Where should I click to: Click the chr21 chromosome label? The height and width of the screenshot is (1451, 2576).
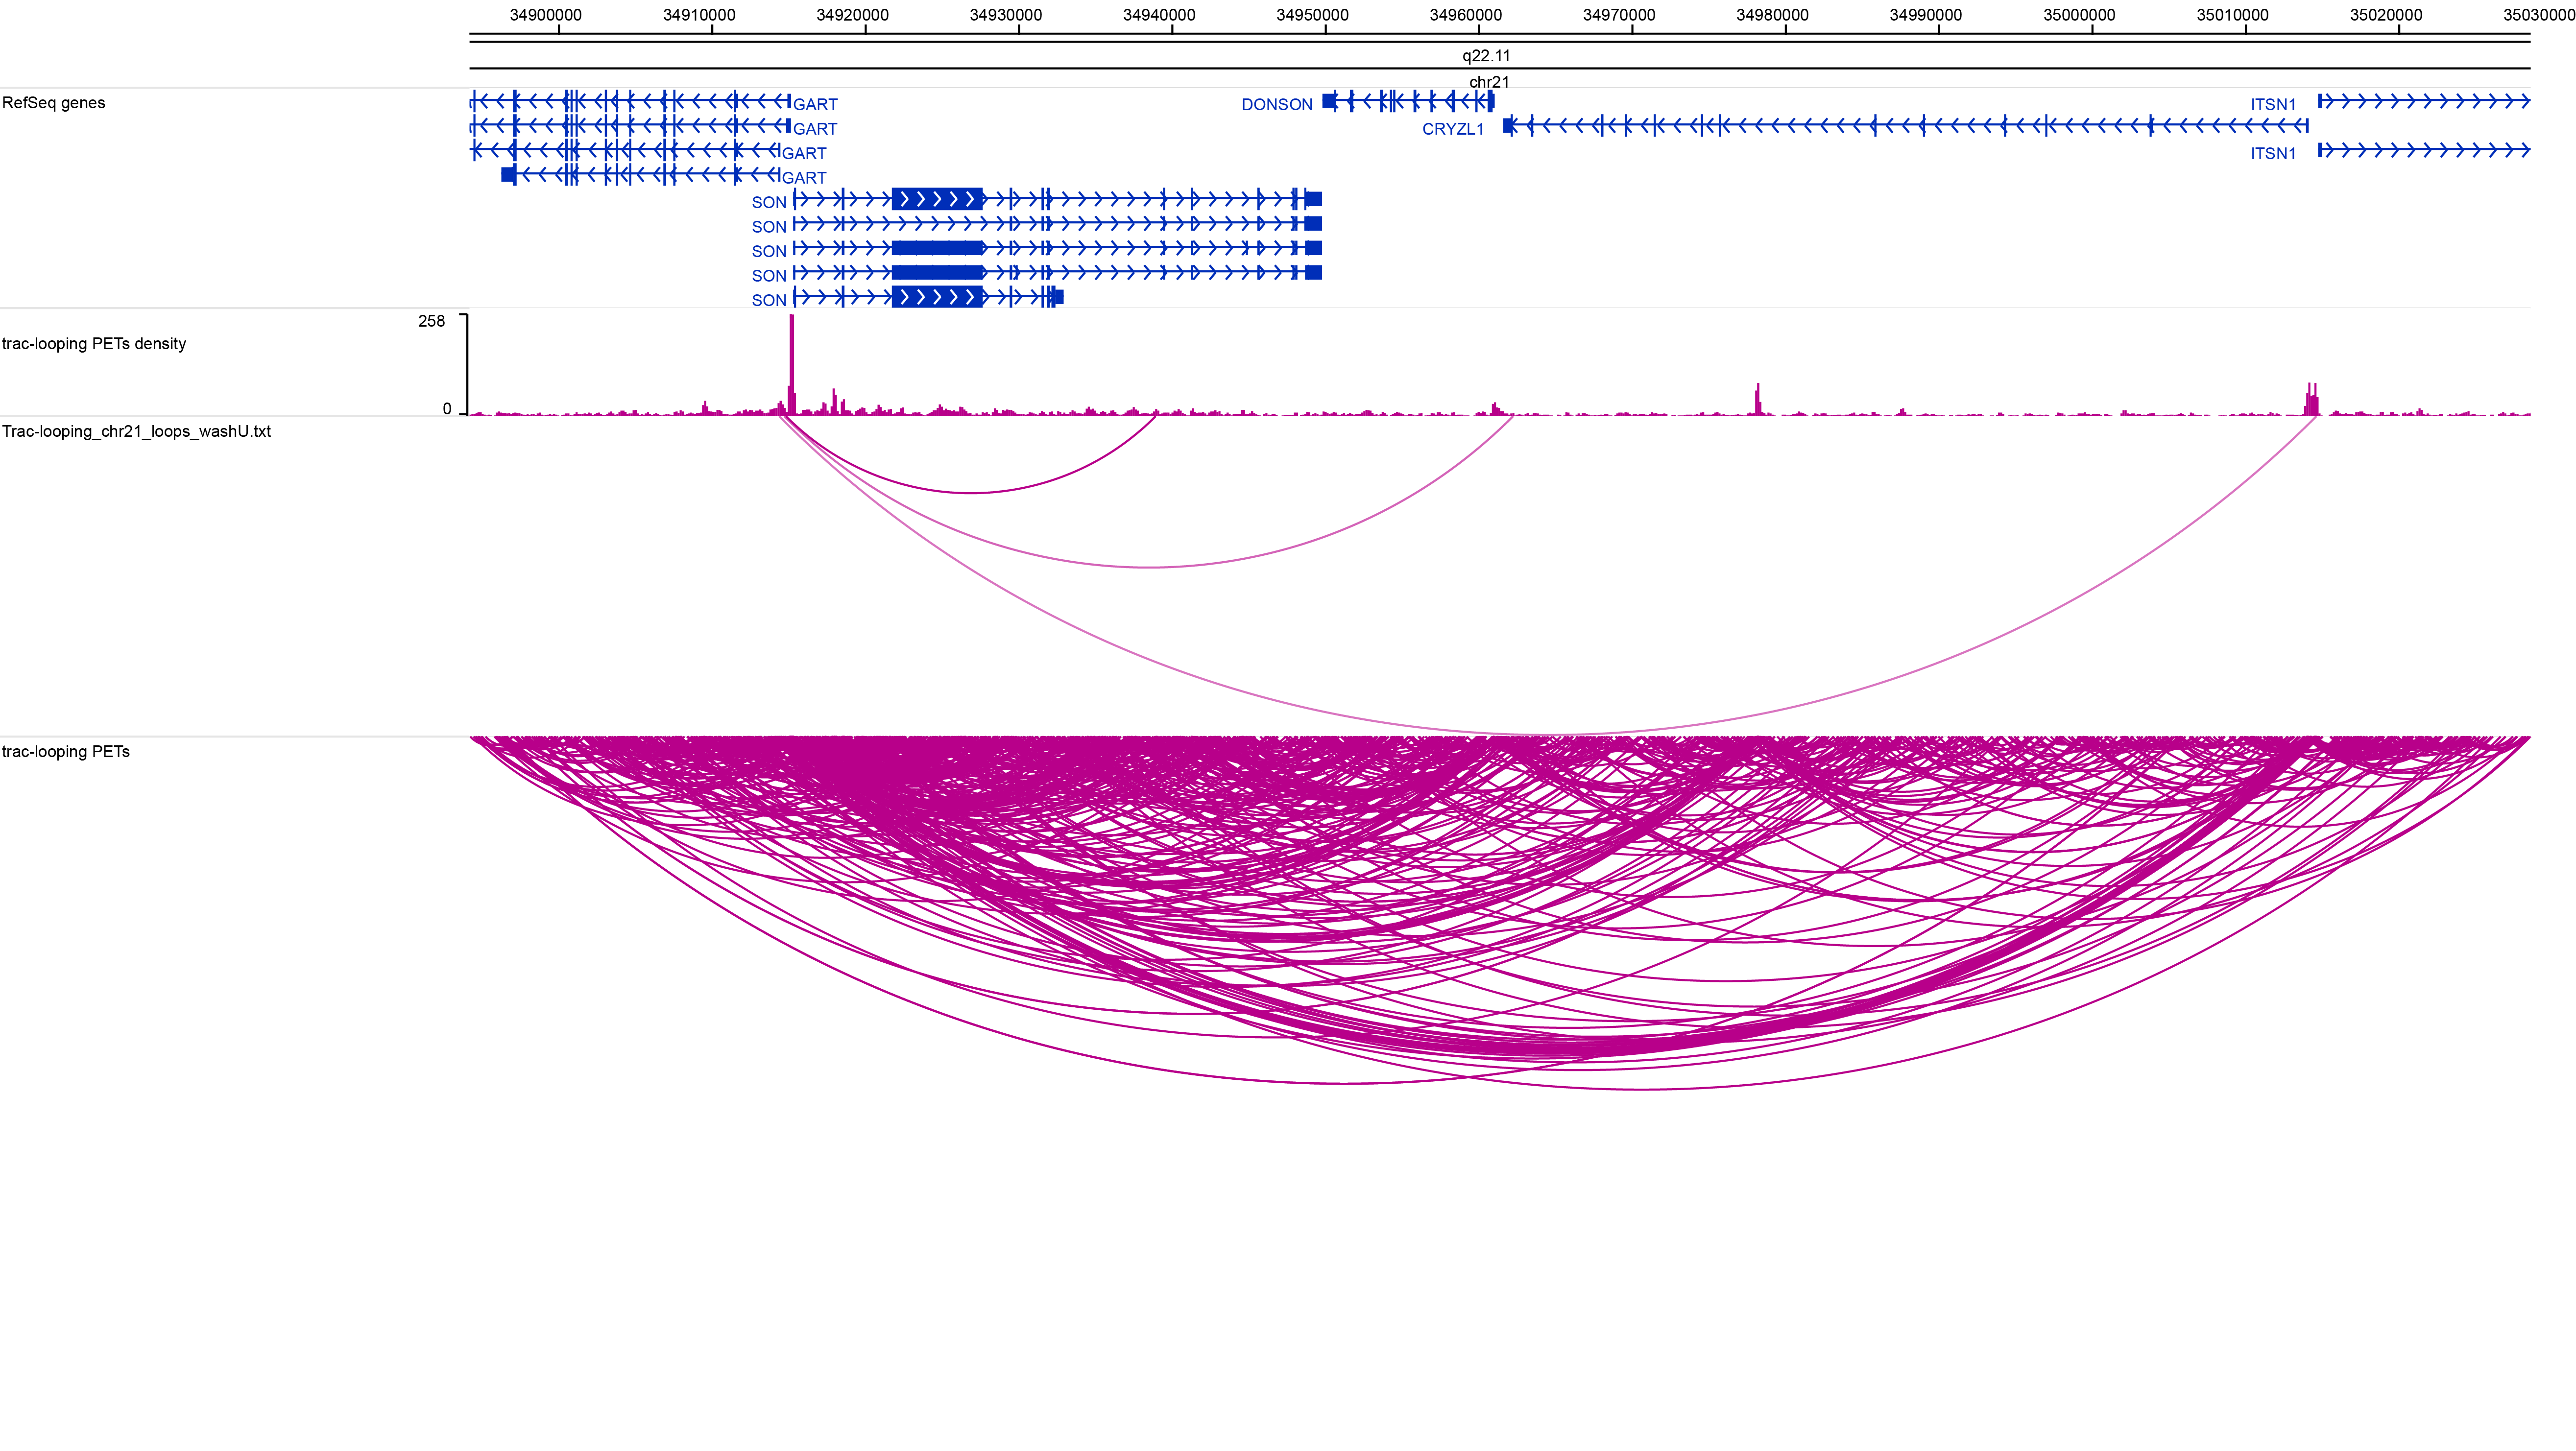pos(1489,82)
